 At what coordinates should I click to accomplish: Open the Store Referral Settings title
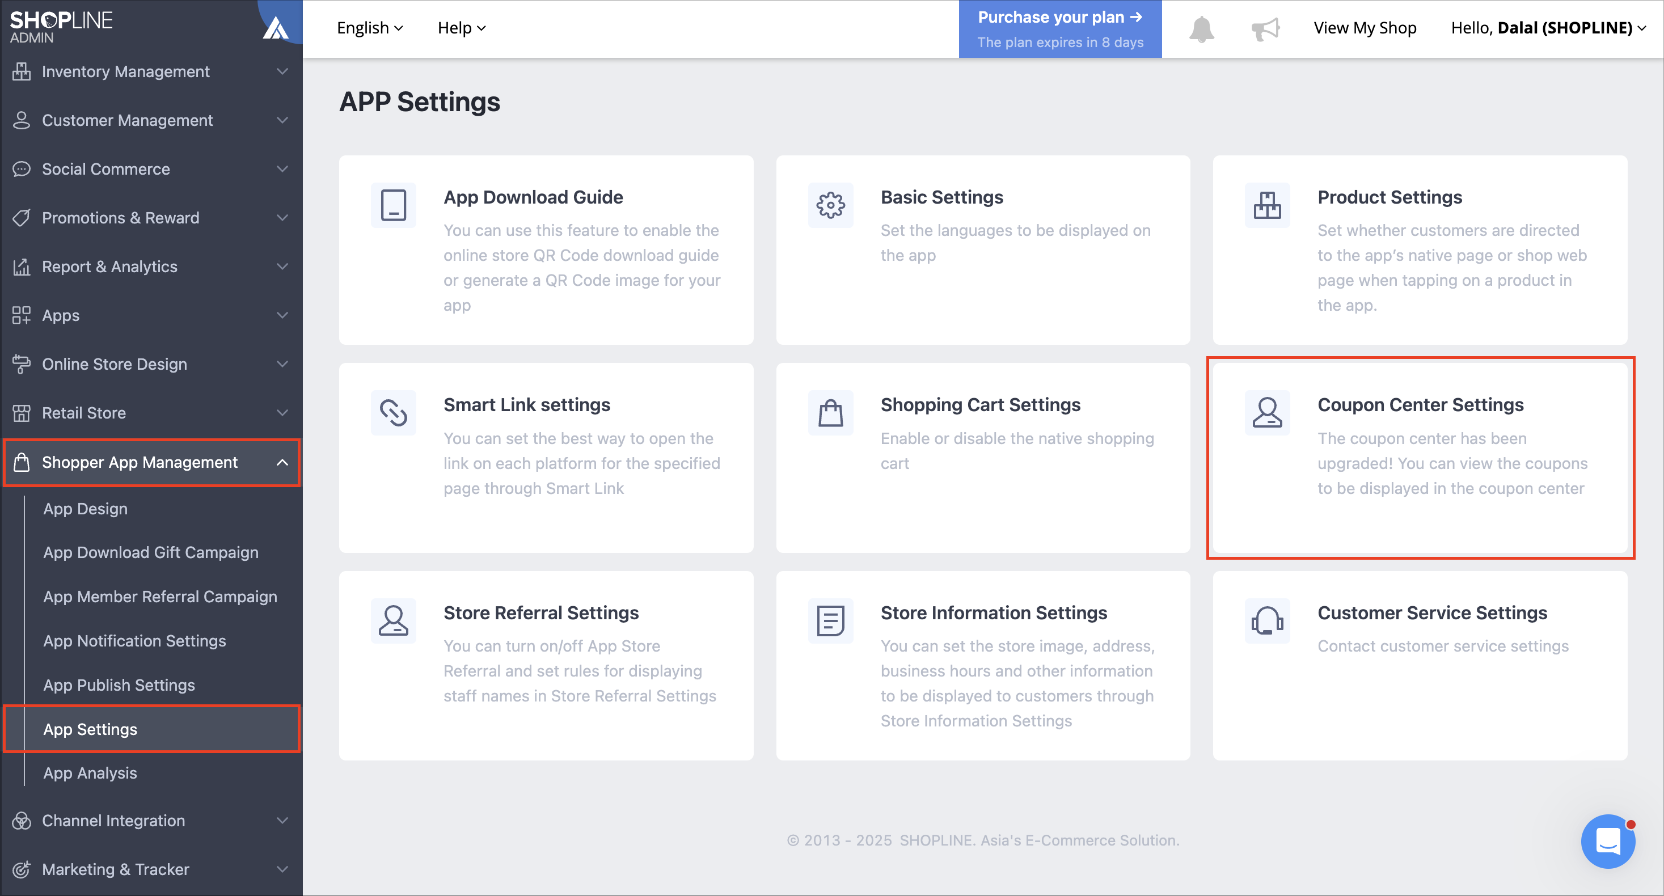(x=540, y=613)
